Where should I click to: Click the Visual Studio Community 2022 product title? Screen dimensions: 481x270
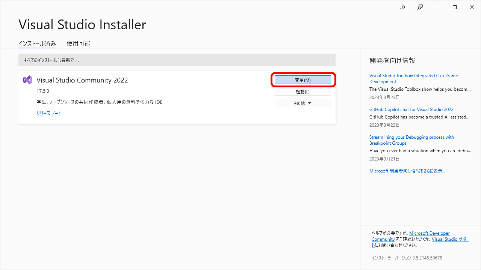click(x=82, y=80)
